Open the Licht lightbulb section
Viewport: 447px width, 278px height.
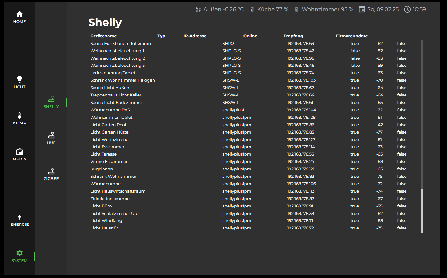tap(20, 79)
